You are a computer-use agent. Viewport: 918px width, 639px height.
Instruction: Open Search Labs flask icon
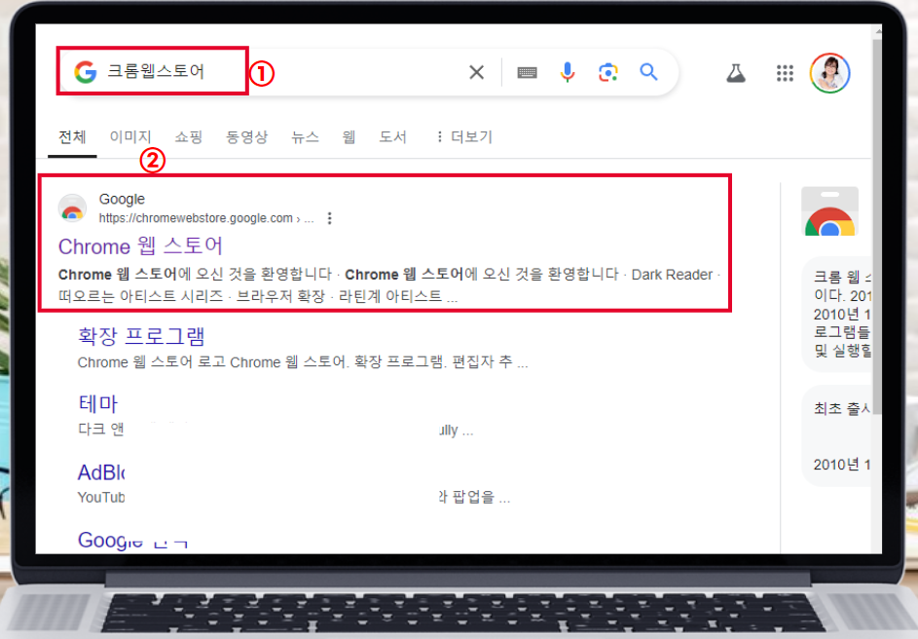coord(736,73)
